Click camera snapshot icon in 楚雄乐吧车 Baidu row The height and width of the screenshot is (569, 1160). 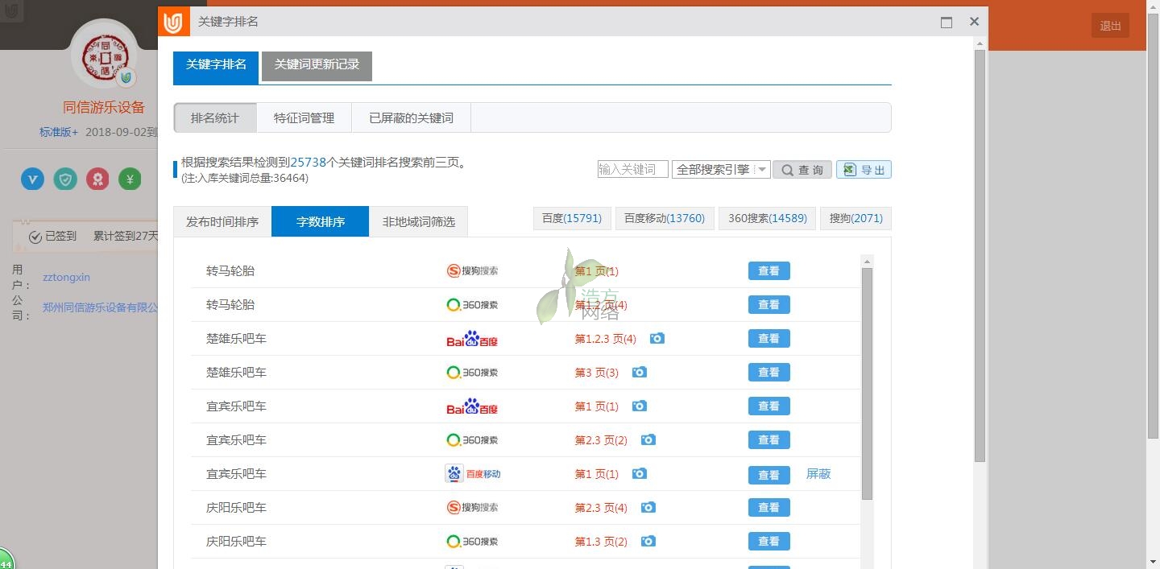pos(657,339)
